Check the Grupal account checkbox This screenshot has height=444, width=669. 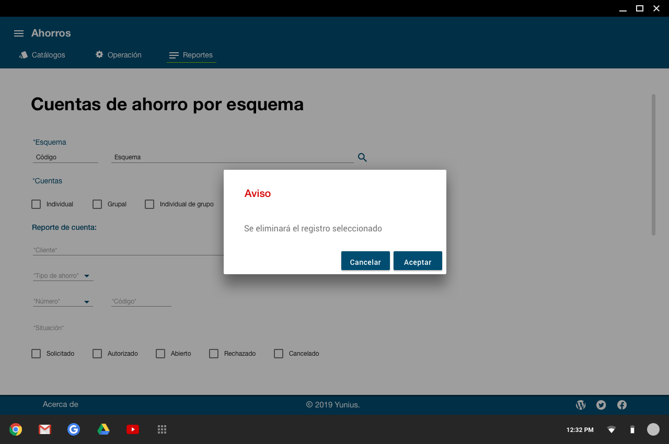[97, 204]
